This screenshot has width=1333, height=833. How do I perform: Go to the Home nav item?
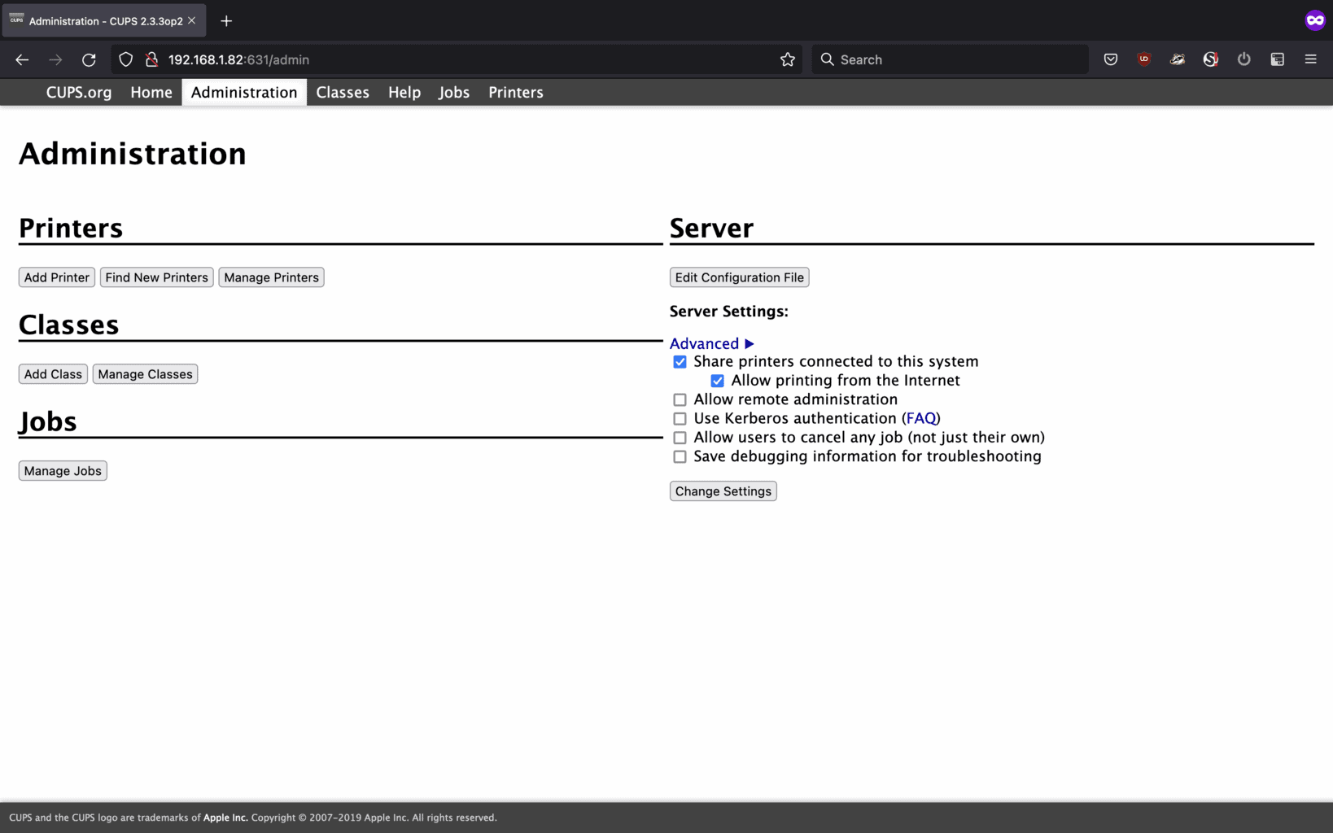point(151,92)
